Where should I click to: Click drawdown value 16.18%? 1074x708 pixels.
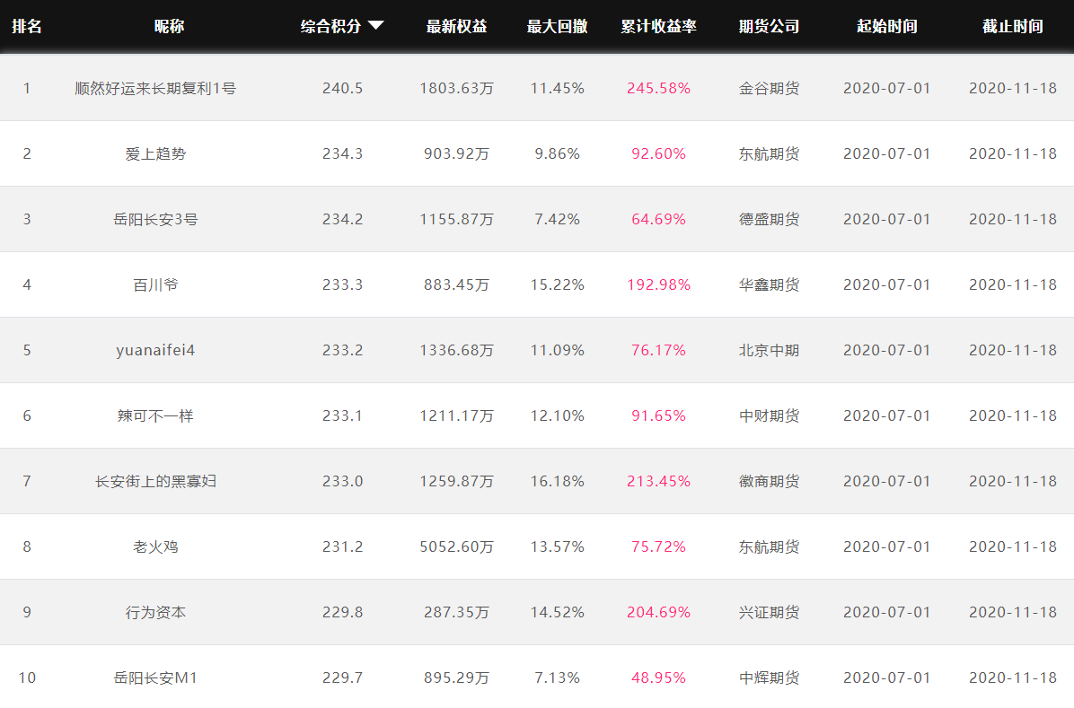click(x=557, y=481)
